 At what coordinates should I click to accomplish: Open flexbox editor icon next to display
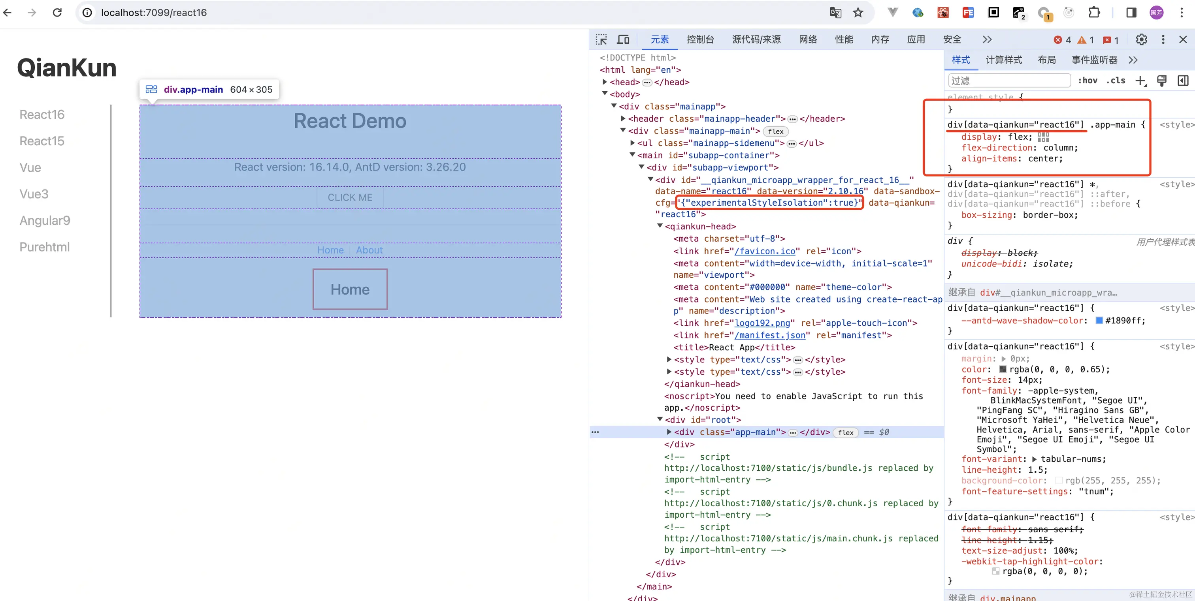[1043, 137]
